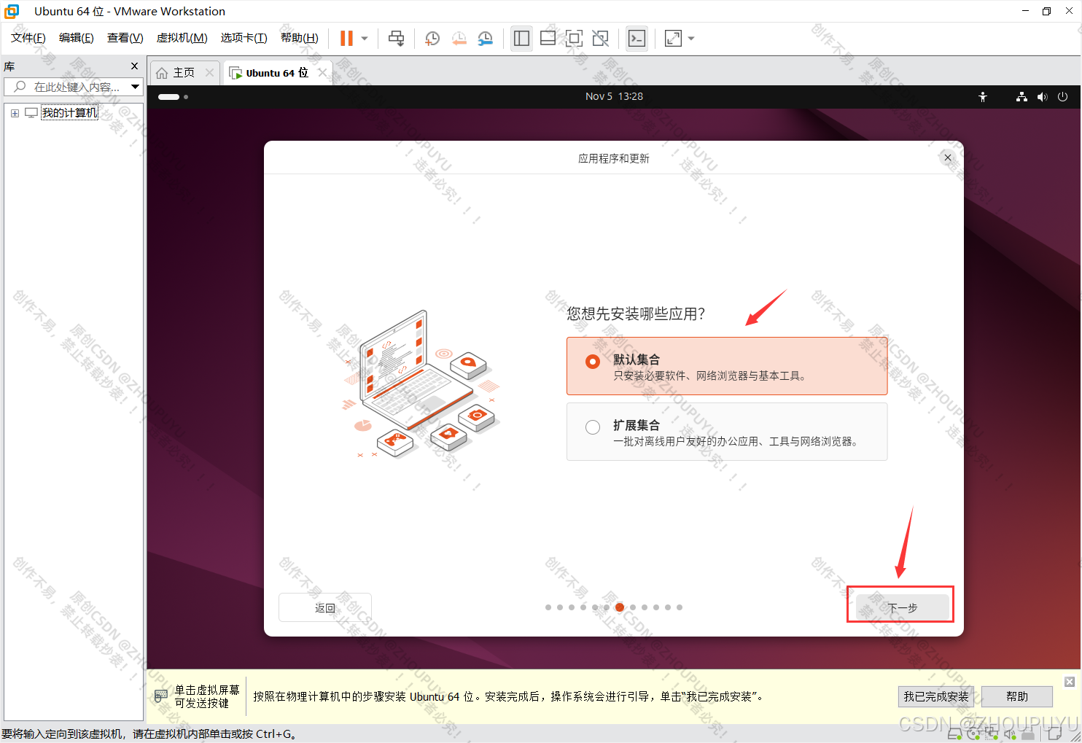The height and width of the screenshot is (743, 1082).
Task: Close the Ubuntu 64 位 tab
Action: tap(322, 73)
